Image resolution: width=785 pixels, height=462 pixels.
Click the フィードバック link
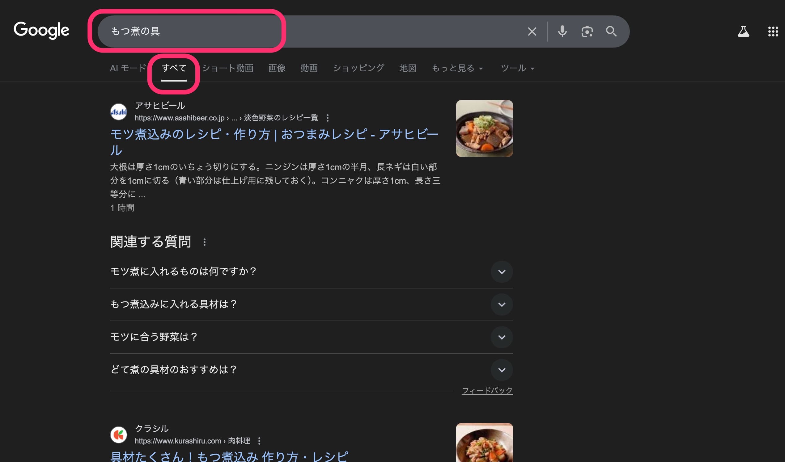[x=487, y=390]
